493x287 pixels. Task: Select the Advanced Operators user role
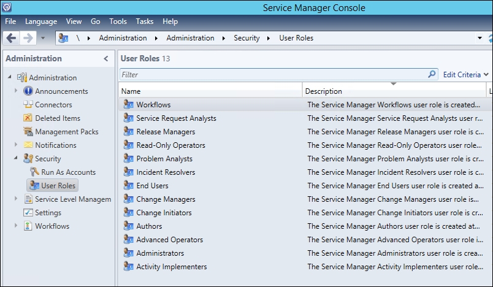pos(169,240)
